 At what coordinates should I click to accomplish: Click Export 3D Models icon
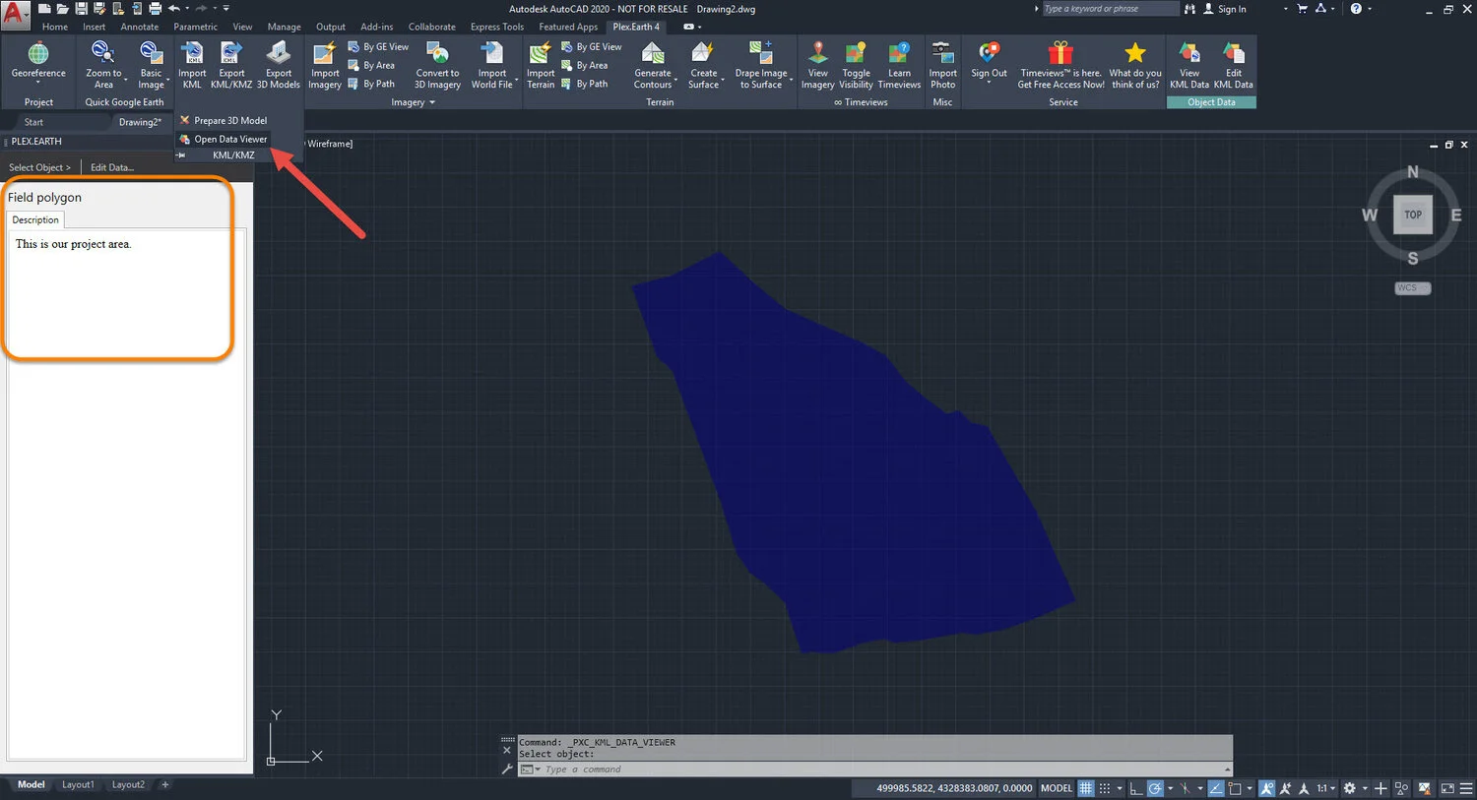[279, 52]
